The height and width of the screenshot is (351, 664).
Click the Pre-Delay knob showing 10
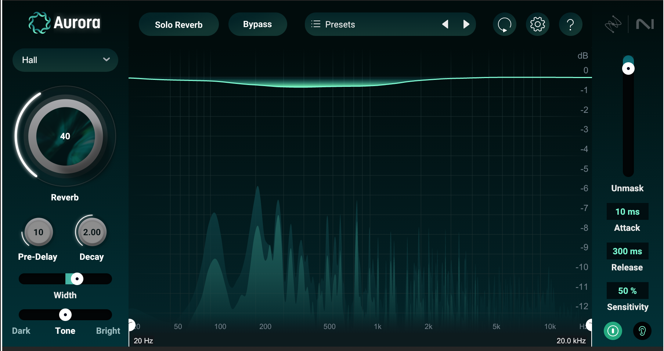click(39, 232)
